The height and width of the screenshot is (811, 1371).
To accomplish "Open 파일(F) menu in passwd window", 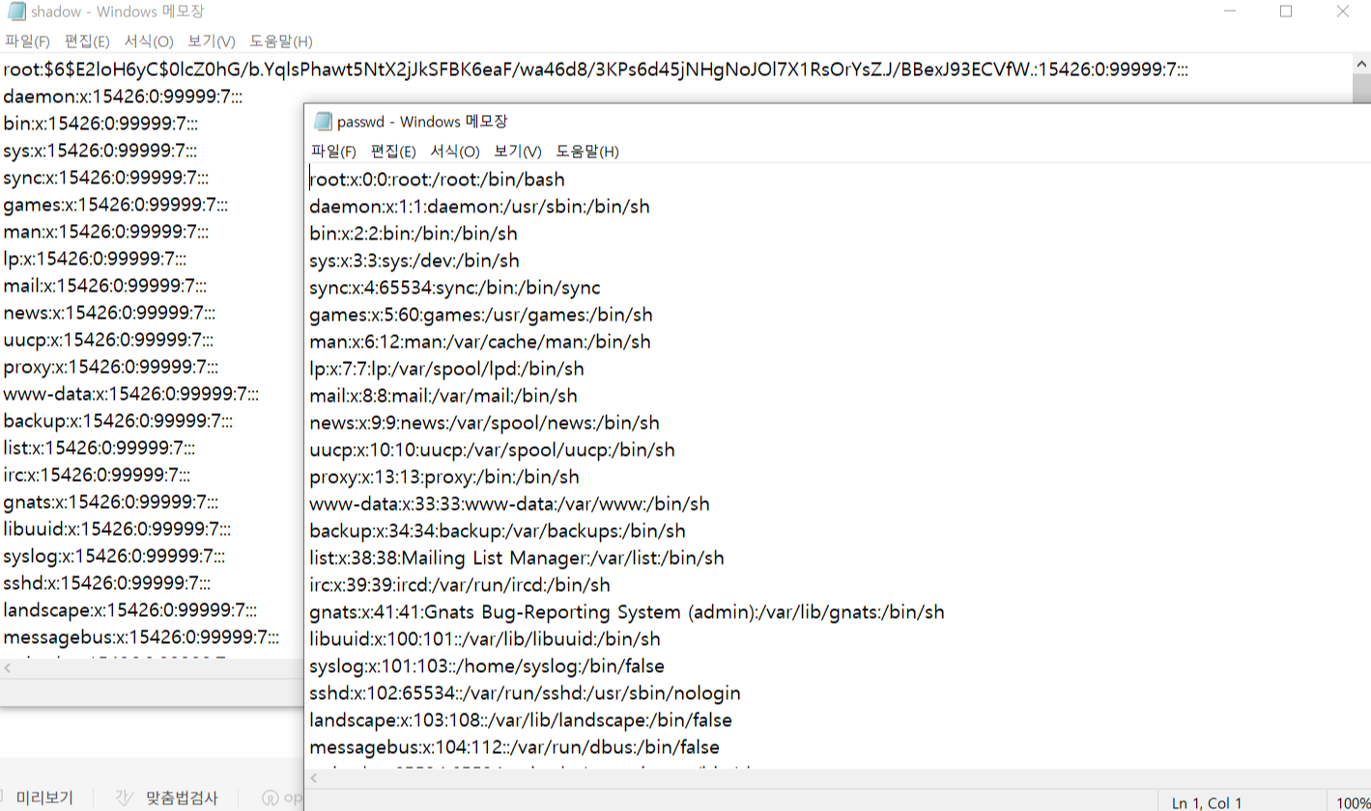I will coord(333,152).
